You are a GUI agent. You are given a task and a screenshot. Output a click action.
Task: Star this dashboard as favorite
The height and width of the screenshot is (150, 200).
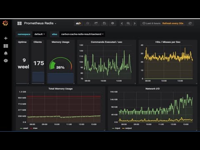[x=87, y=23]
